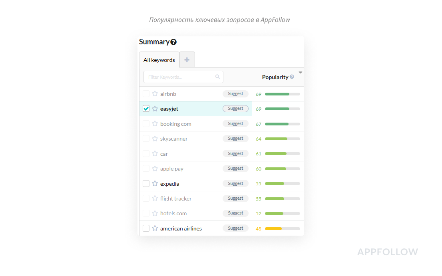The height and width of the screenshot is (276, 442).
Task: Select the car checkbox
Action: 146,154
